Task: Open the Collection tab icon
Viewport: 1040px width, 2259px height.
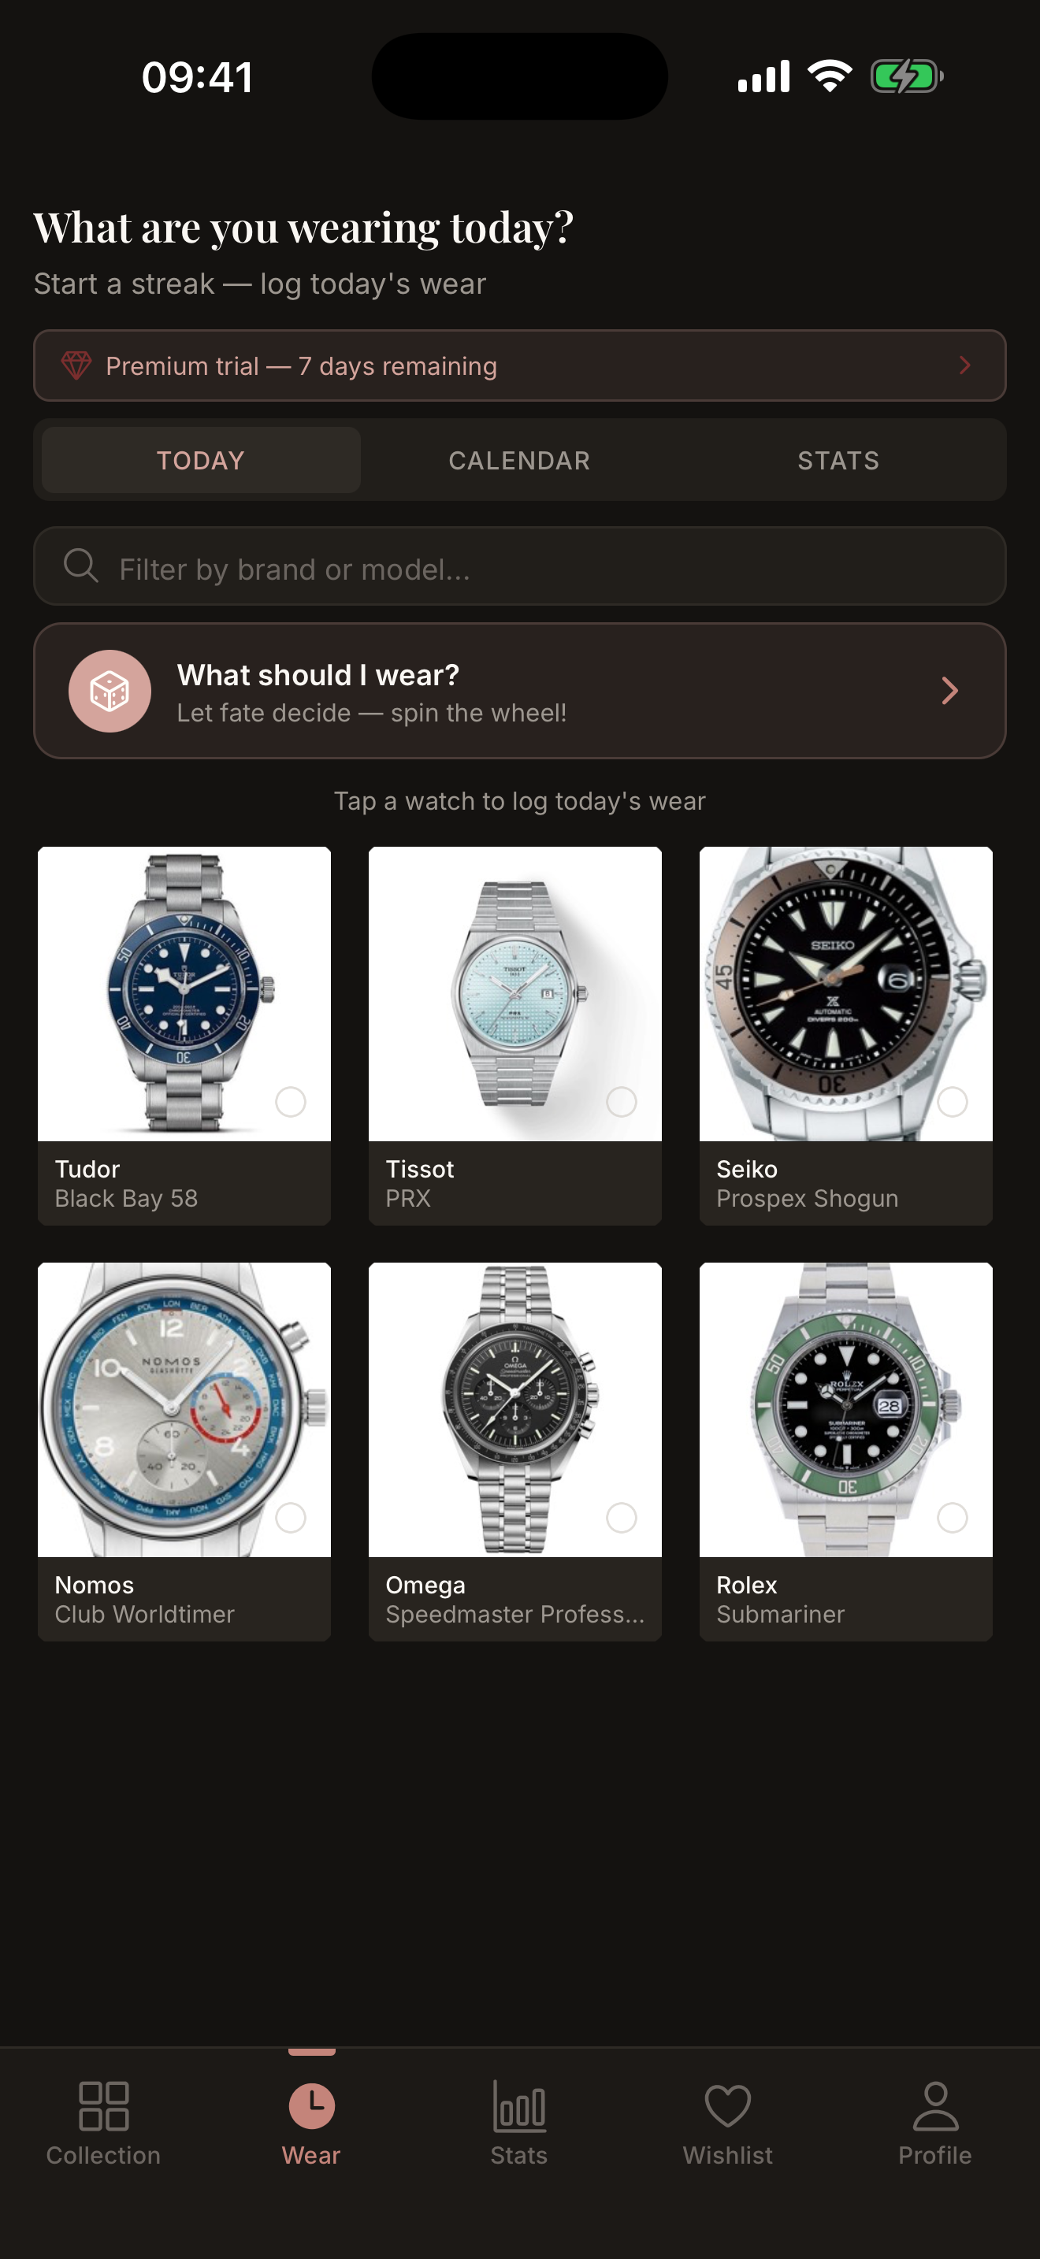Action: (x=103, y=2105)
